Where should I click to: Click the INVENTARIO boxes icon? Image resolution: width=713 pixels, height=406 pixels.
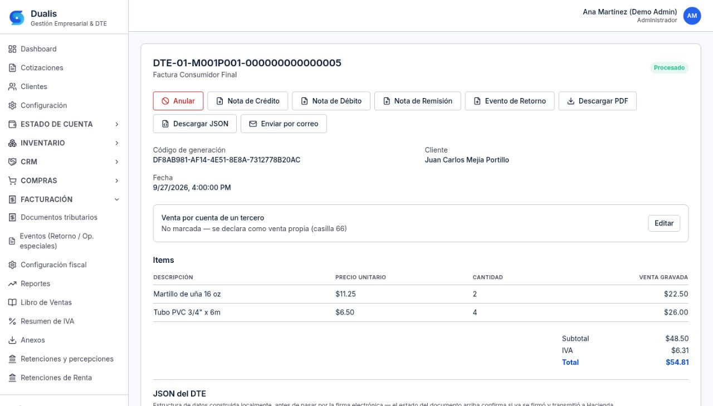point(12,143)
